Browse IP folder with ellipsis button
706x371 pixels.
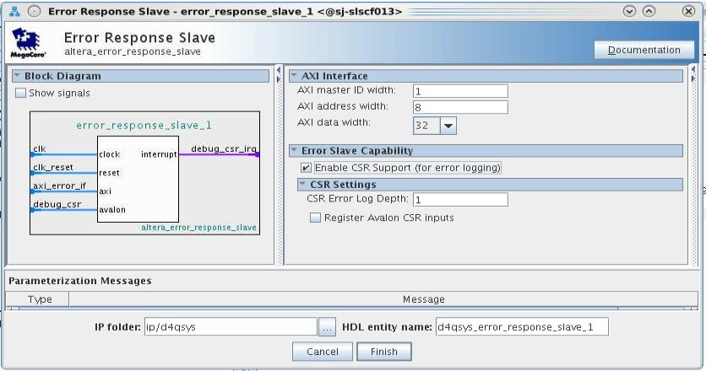[327, 327]
